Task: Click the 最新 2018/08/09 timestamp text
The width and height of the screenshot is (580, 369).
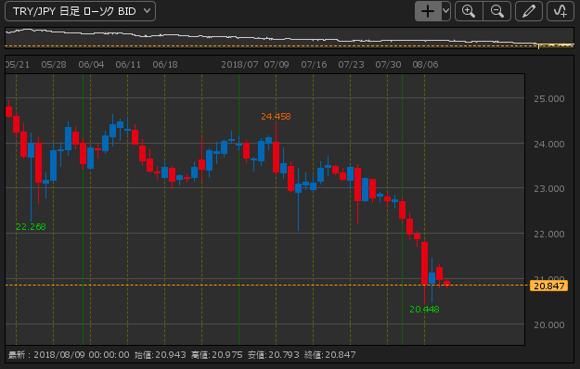Action: coord(69,355)
